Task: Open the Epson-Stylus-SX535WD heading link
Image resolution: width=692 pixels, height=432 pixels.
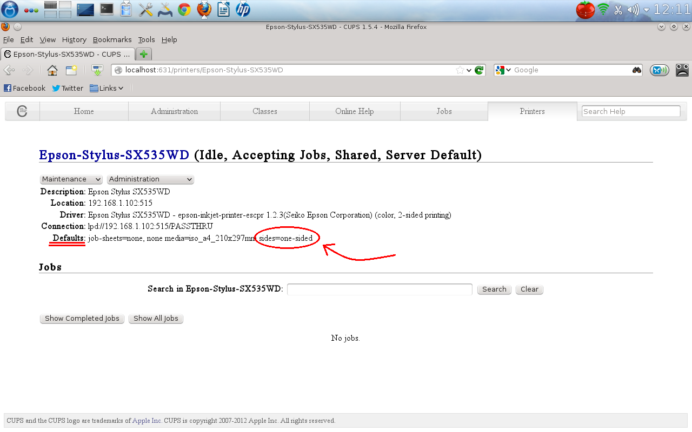Action: pyautogui.click(x=114, y=156)
